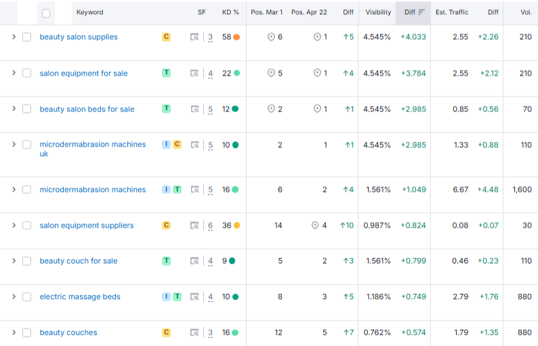
Task: Click the sort icon in Visibility Diff header
Action: [421, 12]
